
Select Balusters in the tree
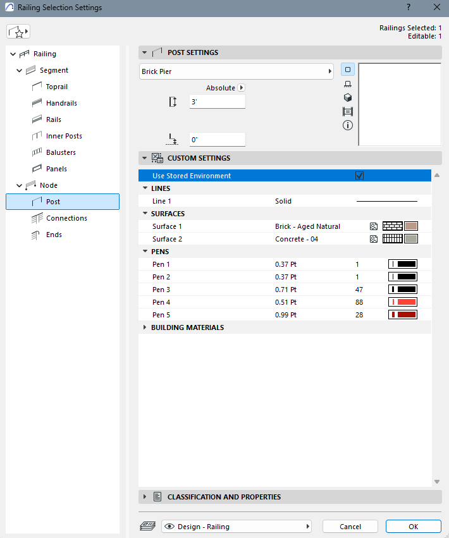(x=61, y=153)
